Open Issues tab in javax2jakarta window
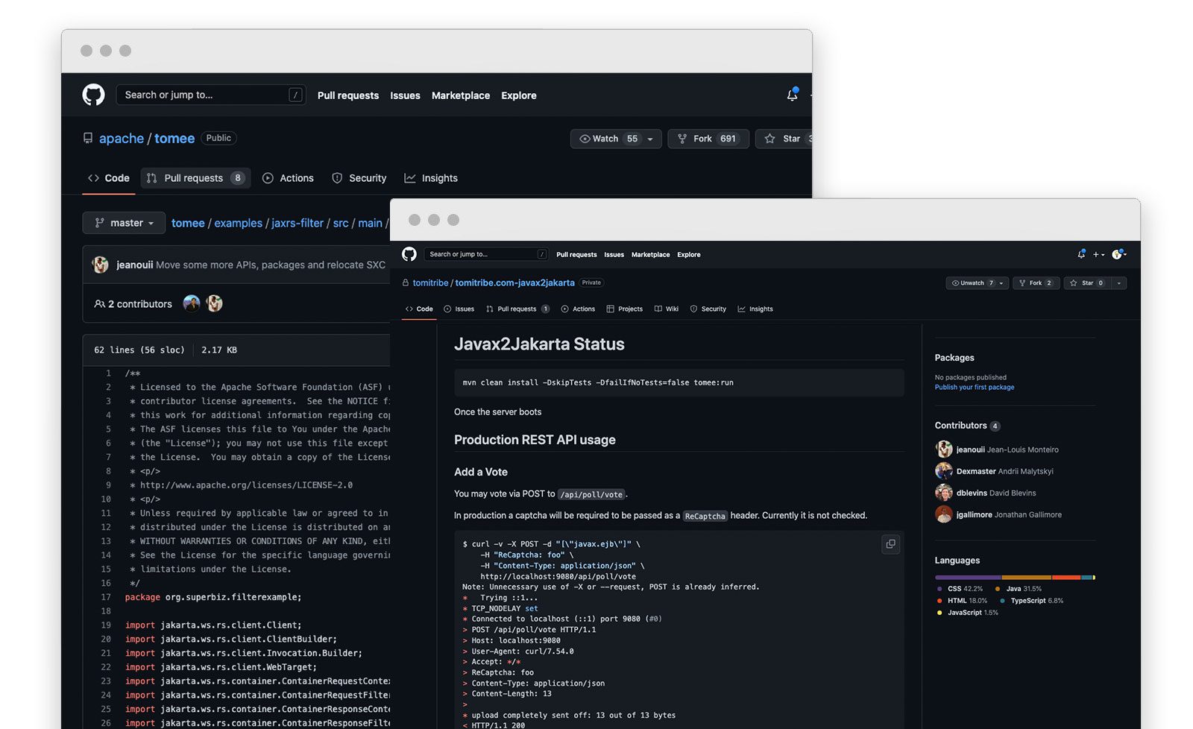Image resolution: width=1193 pixels, height=729 pixels. [x=459, y=309]
